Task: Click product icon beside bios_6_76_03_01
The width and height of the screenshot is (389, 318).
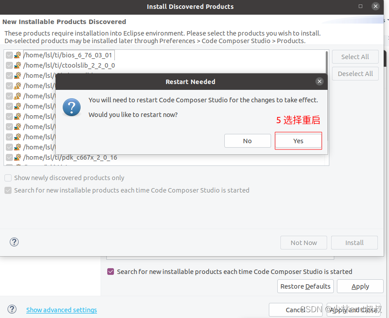Action: (17, 55)
